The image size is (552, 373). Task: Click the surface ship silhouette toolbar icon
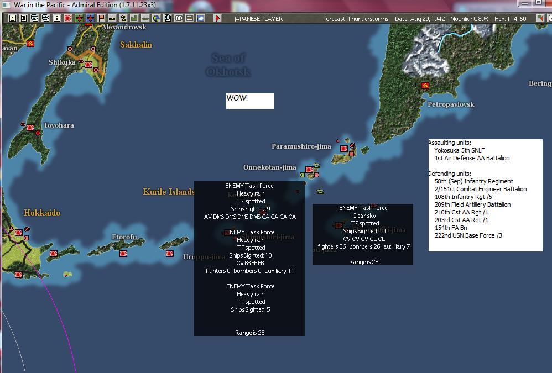112,18
